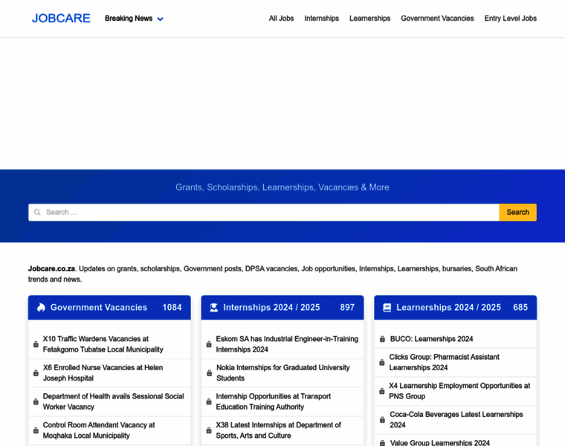Click briefcase icon next to Control Room Attendant
Image resolution: width=565 pixels, height=446 pixels.
point(36,430)
